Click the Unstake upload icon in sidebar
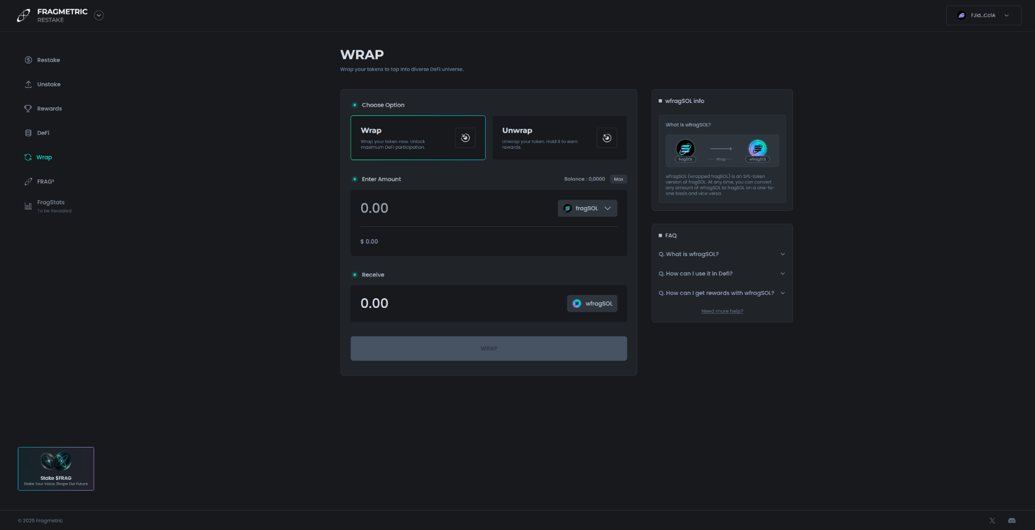Screen dimensions: 1035x530 pos(28,84)
